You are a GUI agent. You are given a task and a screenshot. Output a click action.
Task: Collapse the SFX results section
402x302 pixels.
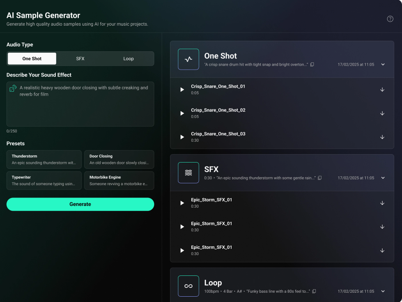(x=383, y=178)
